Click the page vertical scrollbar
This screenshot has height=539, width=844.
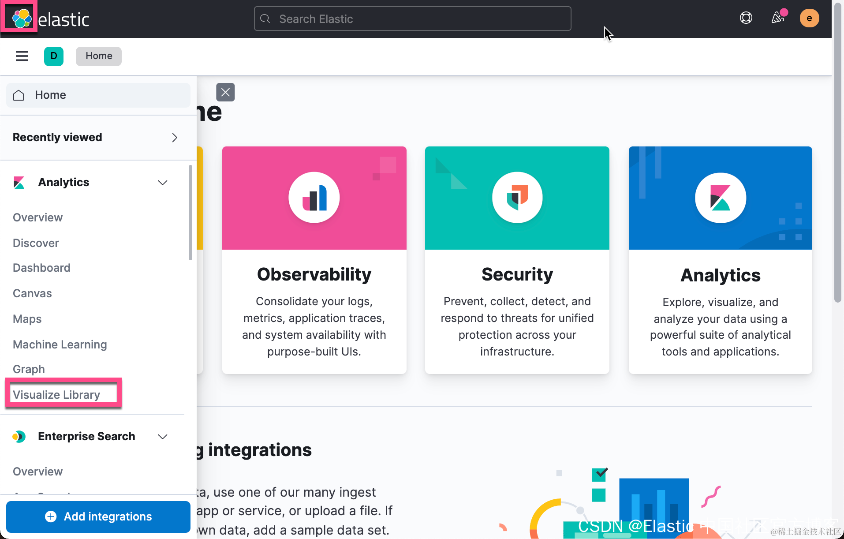[x=838, y=152]
